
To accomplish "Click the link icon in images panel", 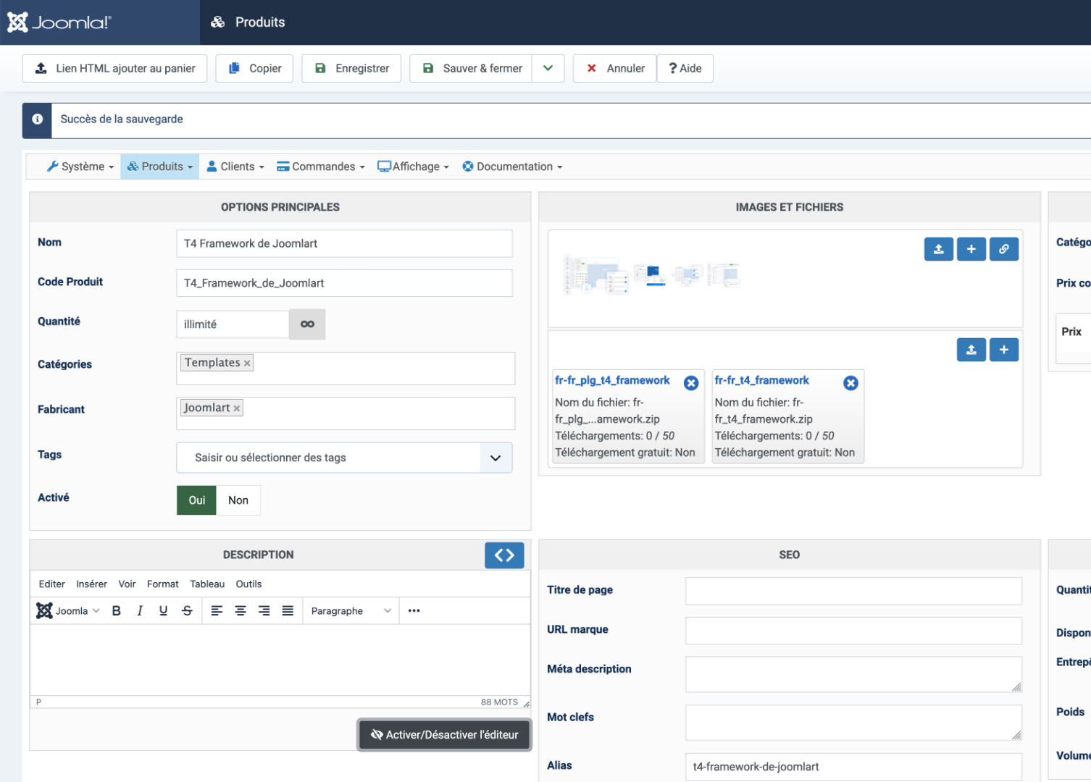I will [1003, 249].
